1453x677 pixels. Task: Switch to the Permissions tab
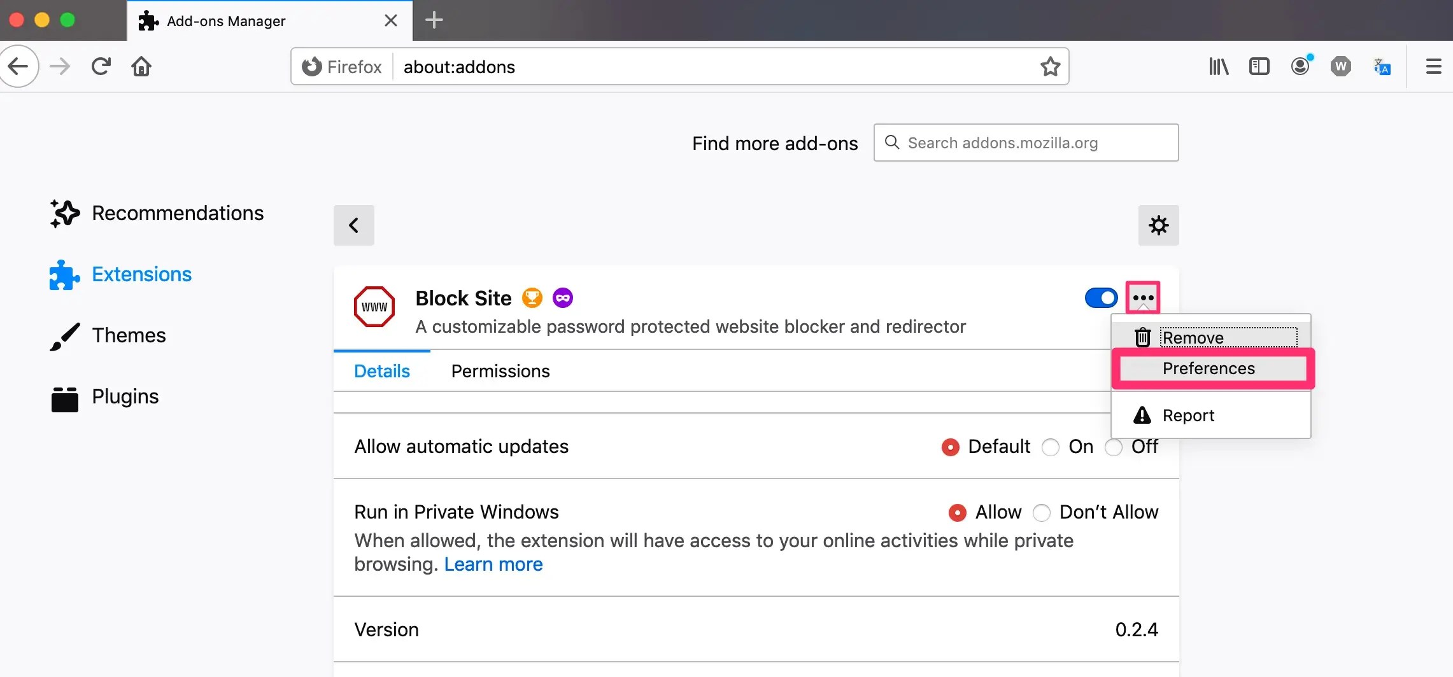tap(500, 371)
